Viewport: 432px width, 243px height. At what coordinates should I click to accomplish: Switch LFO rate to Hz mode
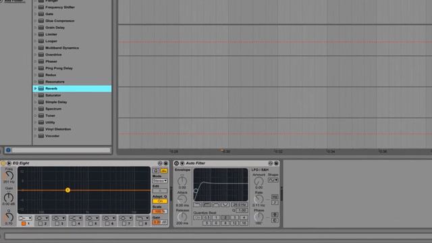(x=275, y=196)
